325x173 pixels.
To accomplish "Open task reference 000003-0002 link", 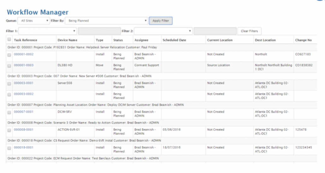I will click(x=24, y=94).
